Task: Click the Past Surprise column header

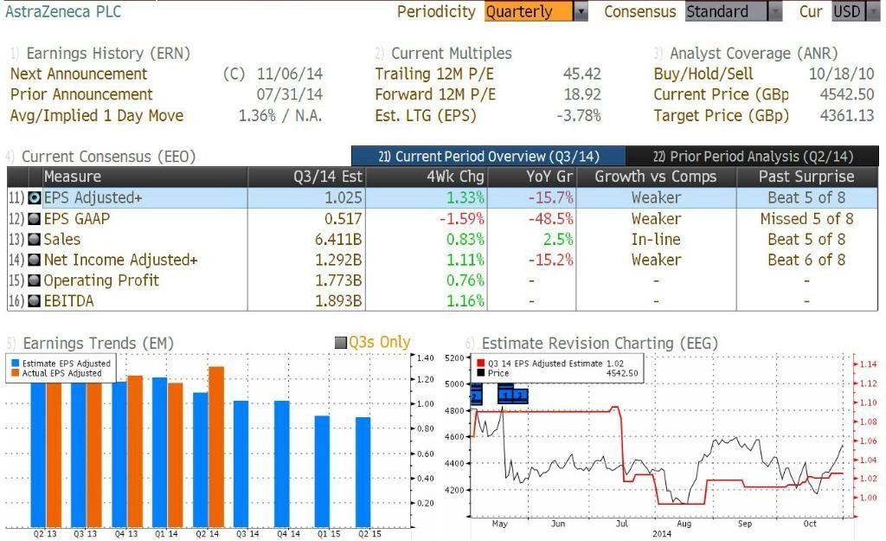Action: click(807, 177)
